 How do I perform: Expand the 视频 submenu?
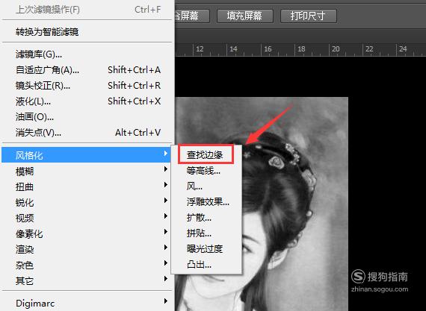click(87, 218)
